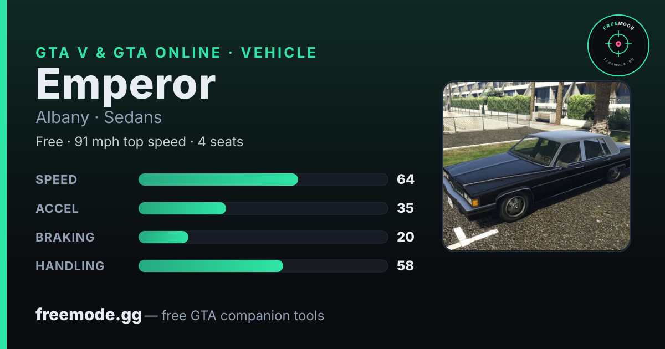Click the handling value 58
The height and width of the screenshot is (349, 665).
point(406,266)
